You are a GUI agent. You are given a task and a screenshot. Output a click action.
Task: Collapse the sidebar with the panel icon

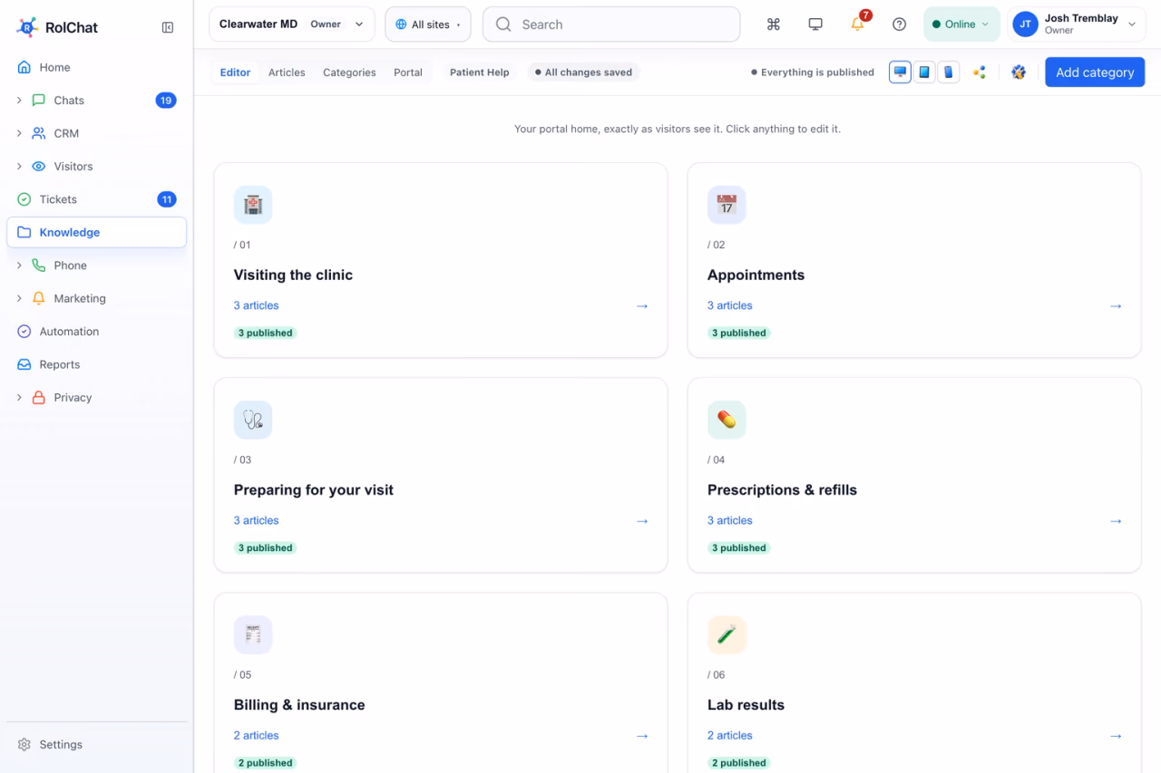pyautogui.click(x=168, y=27)
